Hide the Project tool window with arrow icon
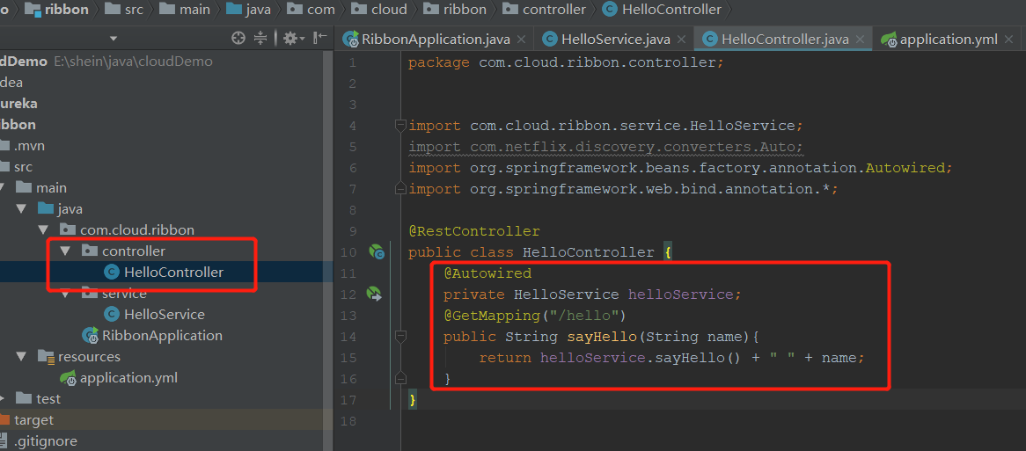1026x451 pixels. [320, 39]
